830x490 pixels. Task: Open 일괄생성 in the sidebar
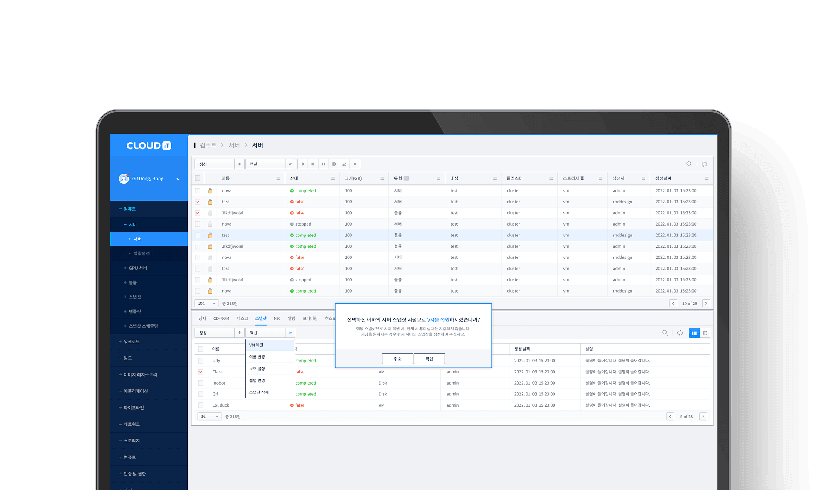click(x=141, y=253)
